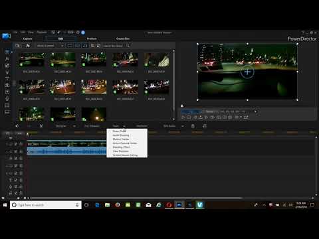
Task: Switch to the Produce tab
Action: [x=92, y=39]
